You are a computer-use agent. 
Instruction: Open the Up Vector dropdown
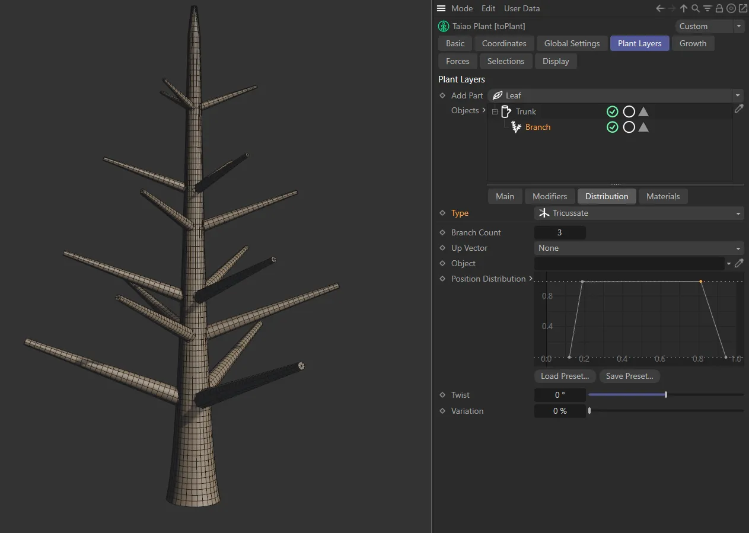(x=638, y=248)
